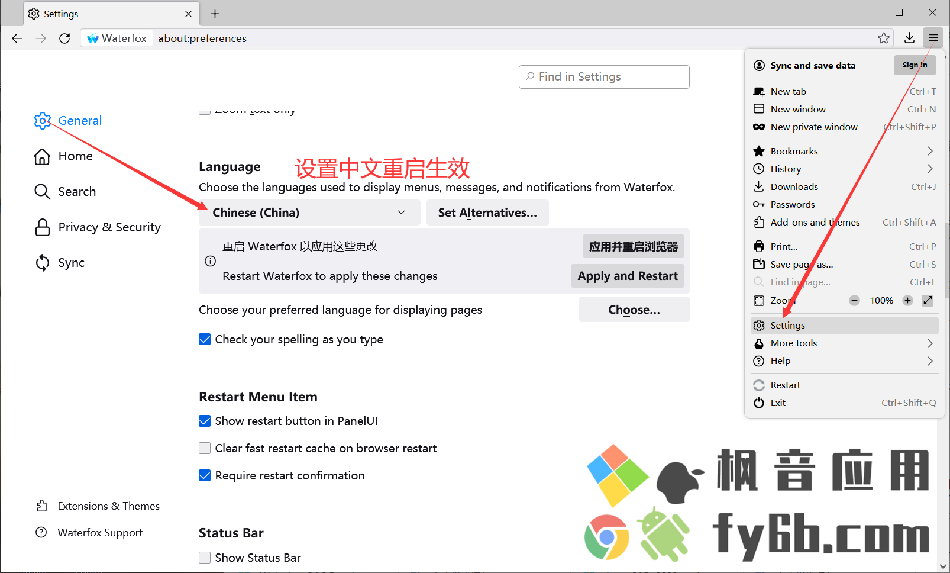Click the info icon in restart notice
This screenshot has height=573, width=950.
(210, 261)
